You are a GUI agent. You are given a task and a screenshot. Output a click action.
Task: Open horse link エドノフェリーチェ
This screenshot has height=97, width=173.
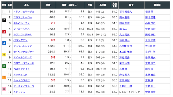click(x=24, y=12)
